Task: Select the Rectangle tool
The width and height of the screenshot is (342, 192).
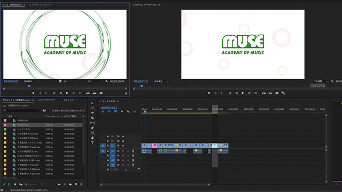Action: pyautogui.click(x=92, y=133)
